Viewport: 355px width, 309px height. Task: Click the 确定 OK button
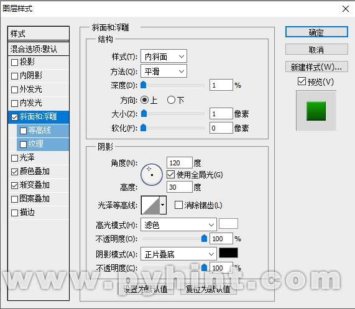[x=316, y=32]
